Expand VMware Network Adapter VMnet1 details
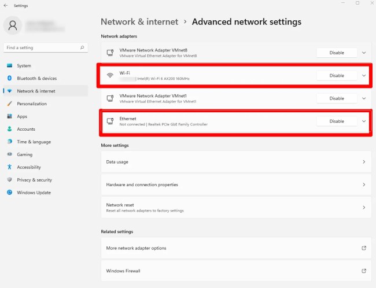This screenshot has height=288, width=376. 364,98
